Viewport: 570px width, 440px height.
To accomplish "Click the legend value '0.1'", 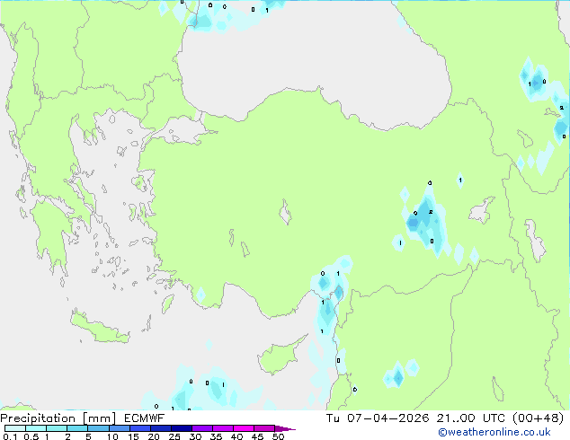I will point(10,436).
